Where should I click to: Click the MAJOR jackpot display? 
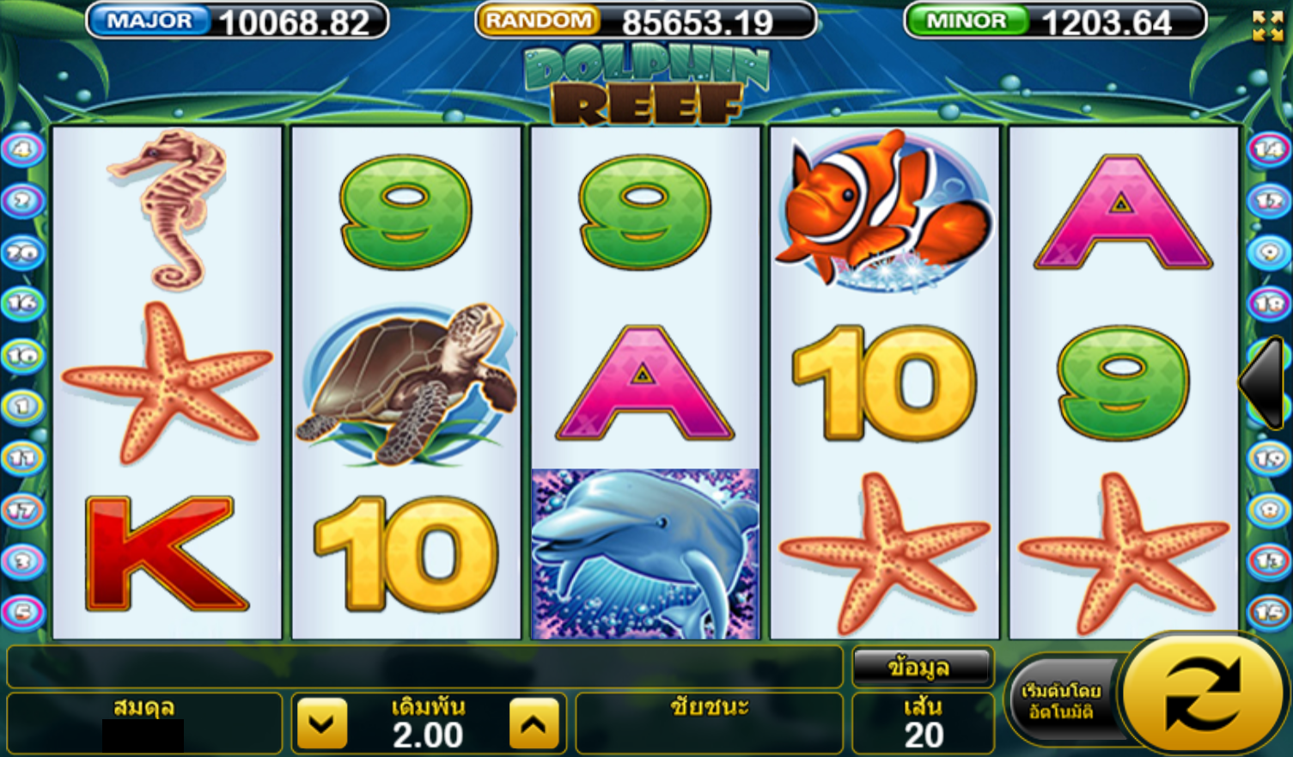(237, 21)
